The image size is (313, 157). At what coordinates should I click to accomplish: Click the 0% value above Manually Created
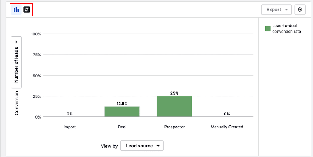click(x=227, y=114)
